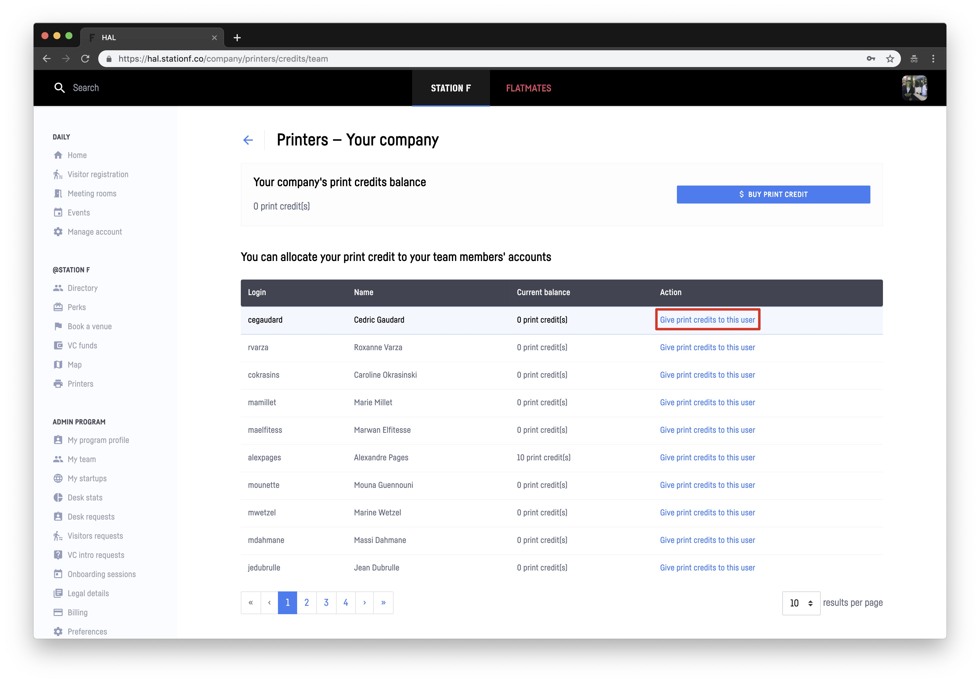Click the VC funds wallet icon
980x683 pixels.
pyautogui.click(x=58, y=345)
